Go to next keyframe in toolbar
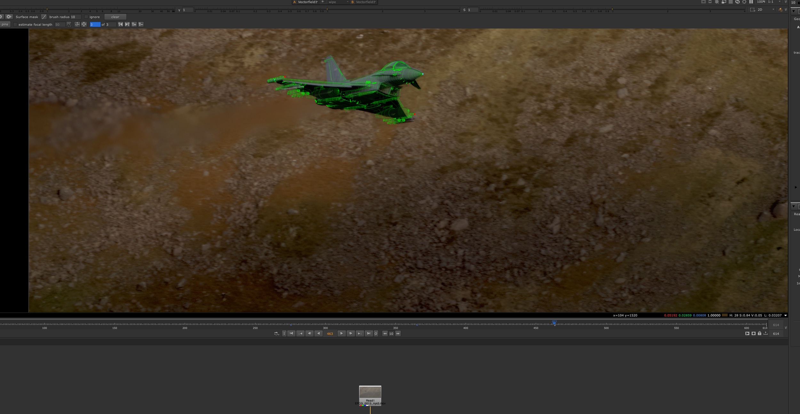 pyautogui.click(x=127, y=24)
